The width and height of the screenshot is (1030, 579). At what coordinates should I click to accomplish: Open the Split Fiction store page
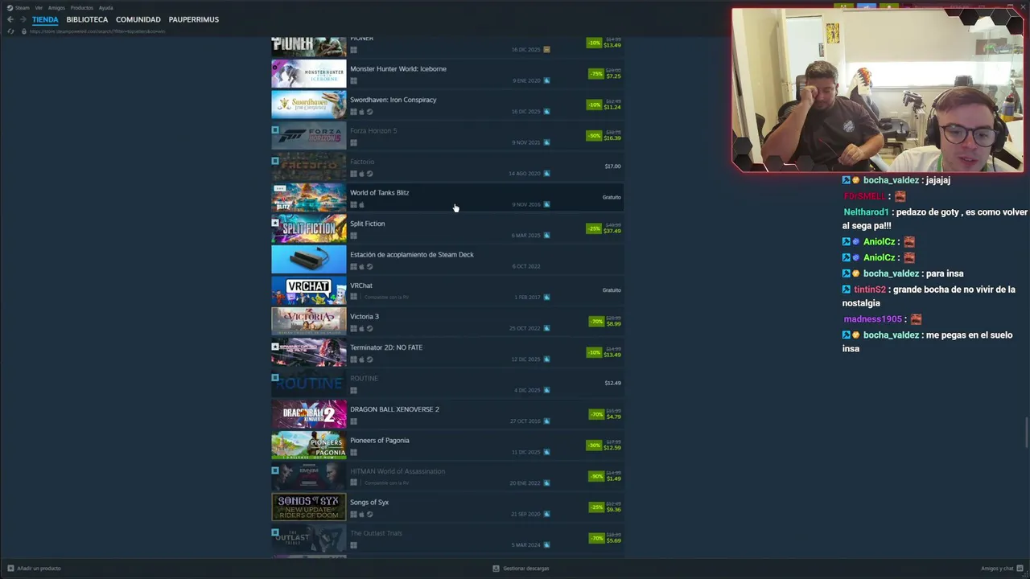coord(368,224)
